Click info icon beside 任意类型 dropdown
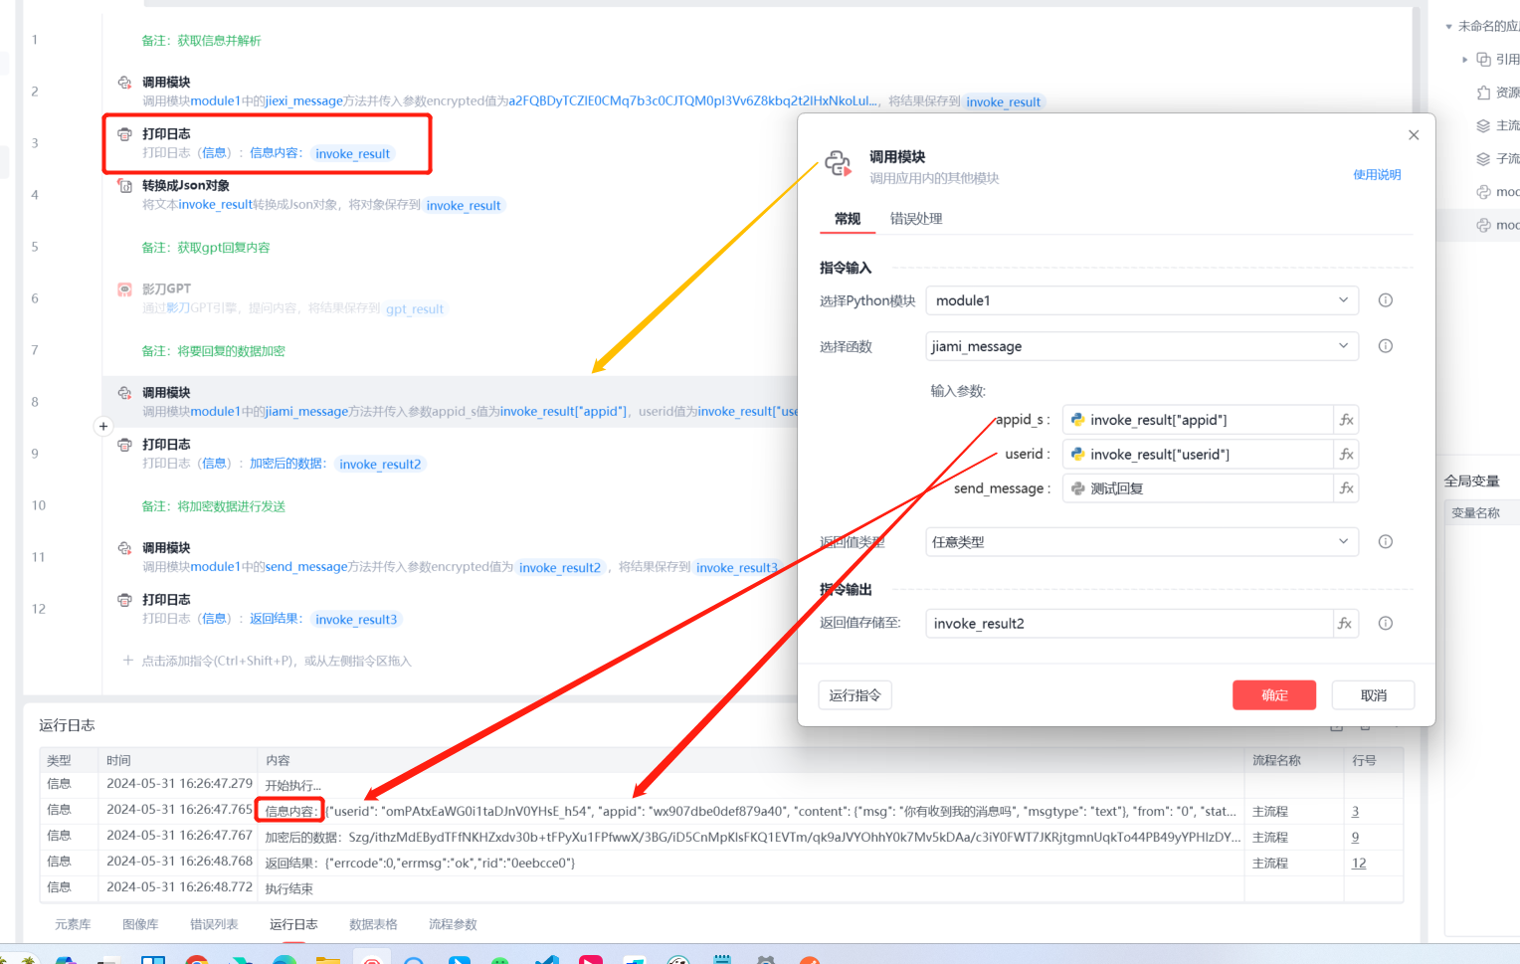Image resolution: width=1520 pixels, height=964 pixels. [x=1386, y=542]
